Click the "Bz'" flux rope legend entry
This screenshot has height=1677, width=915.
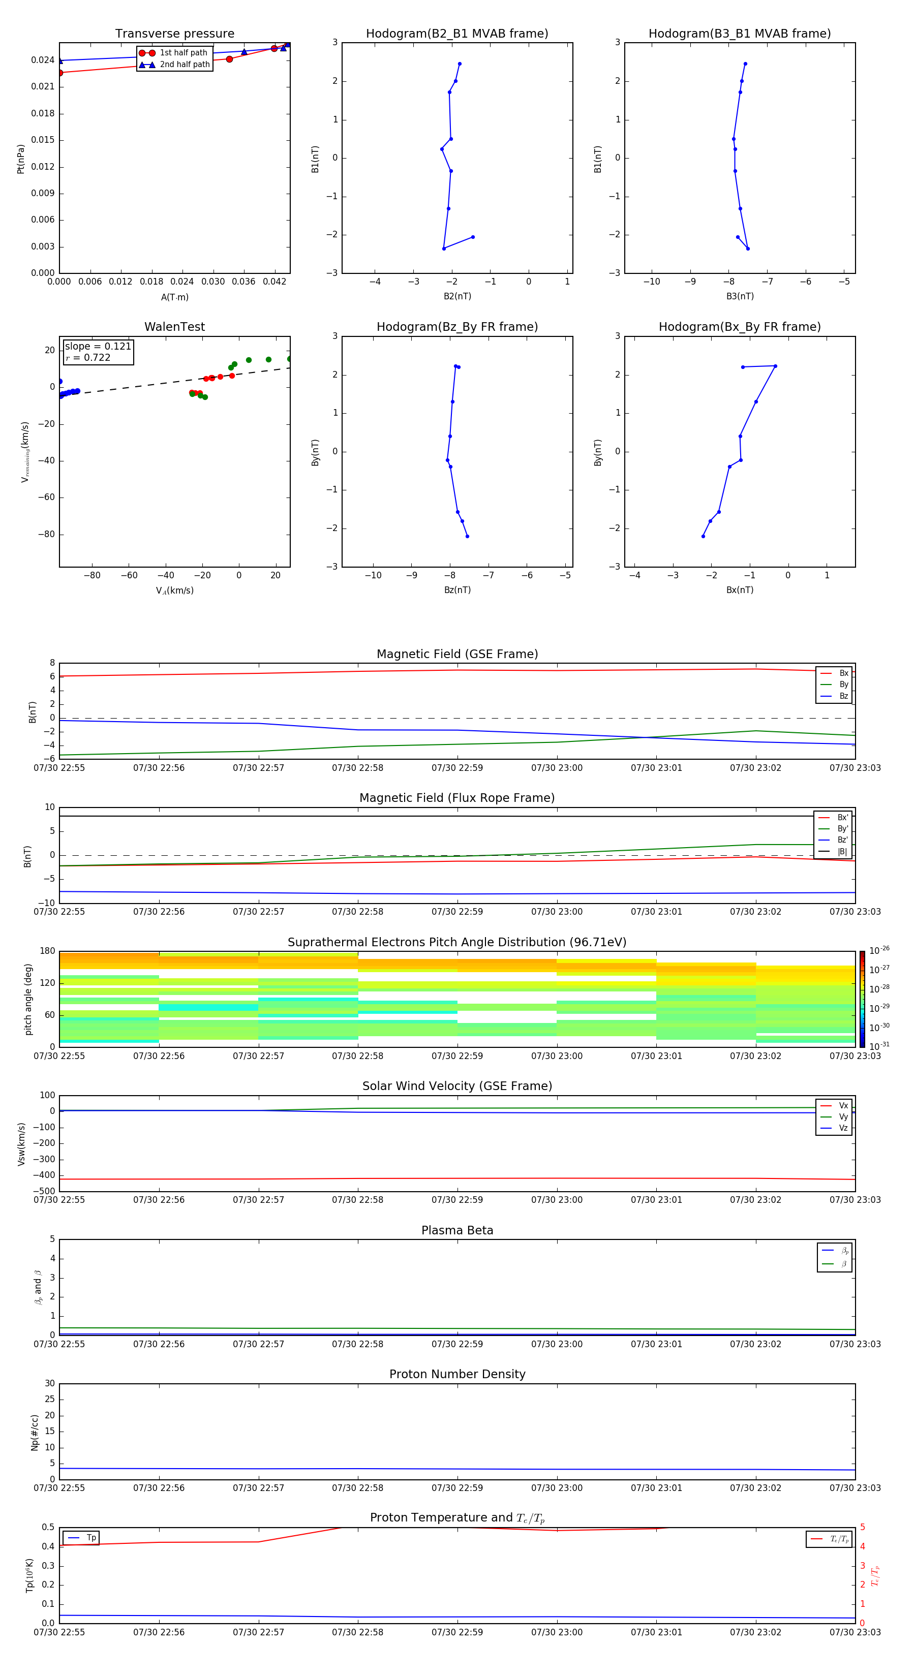[833, 841]
